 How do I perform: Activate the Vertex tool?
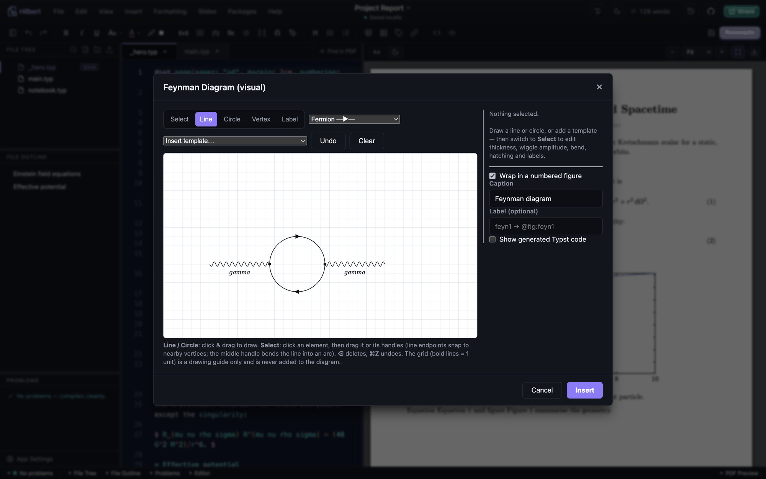click(261, 119)
